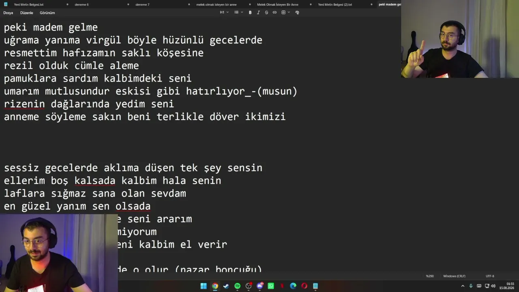This screenshot has width=519, height=292.
Task: Open Discord from the taskbar
Action: point(260,286)
